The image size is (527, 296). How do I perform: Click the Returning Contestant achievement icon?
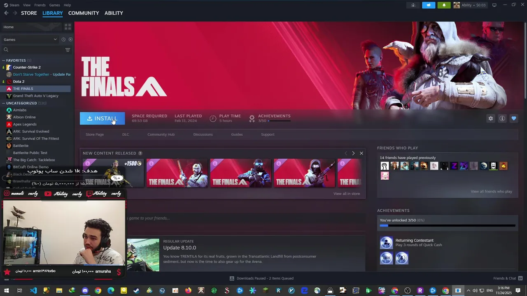[x=386, y=243]
